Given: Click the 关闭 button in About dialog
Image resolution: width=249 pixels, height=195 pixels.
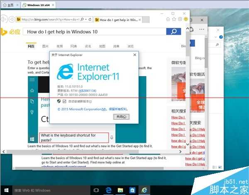Looking at the screenshot, I should (121, 117).
